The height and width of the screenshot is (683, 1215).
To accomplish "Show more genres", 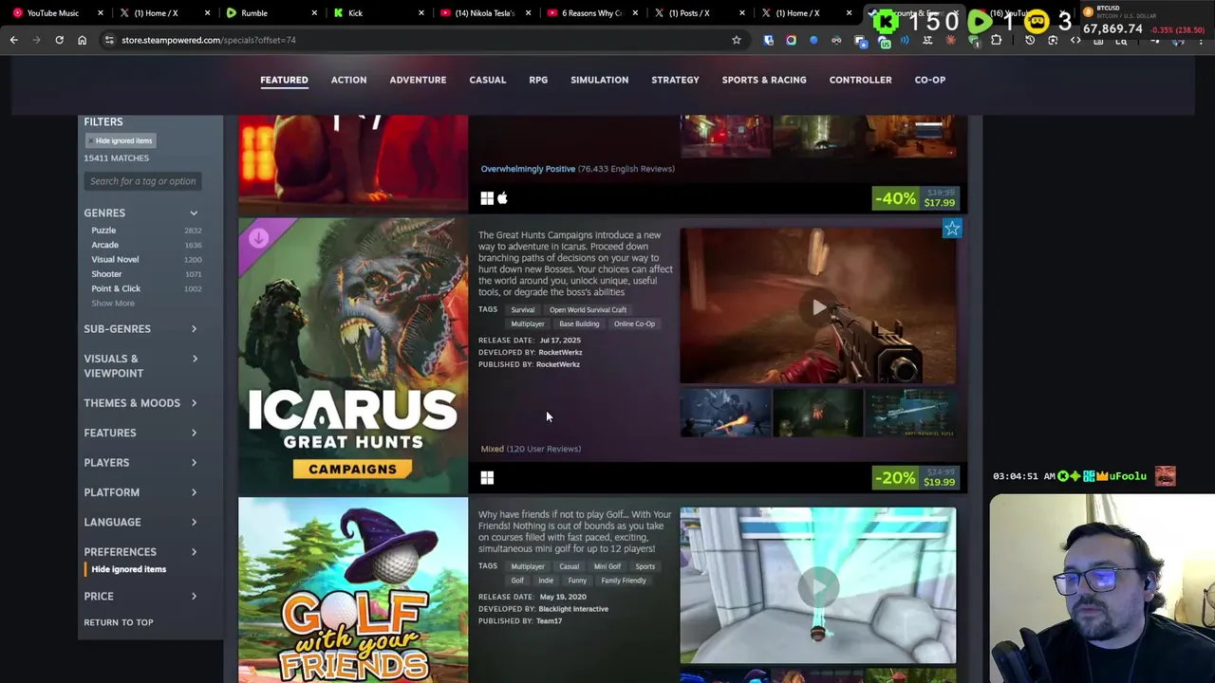I will [x=113, y=303].
